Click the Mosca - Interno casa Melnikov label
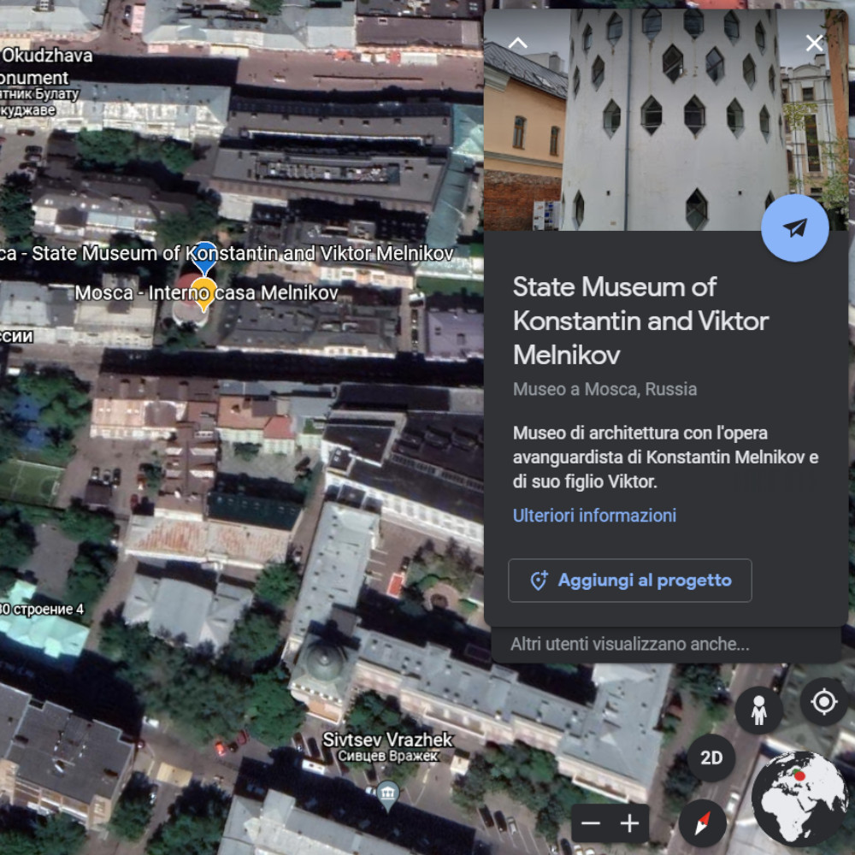 (x=207, y=292)
